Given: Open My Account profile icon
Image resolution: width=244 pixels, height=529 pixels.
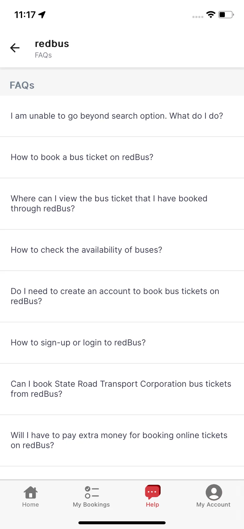Looking at the screenshot, I should pyautogui.click(x=214, y=492).
